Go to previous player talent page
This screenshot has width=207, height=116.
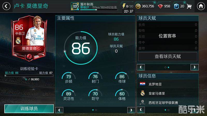point(141,67)
